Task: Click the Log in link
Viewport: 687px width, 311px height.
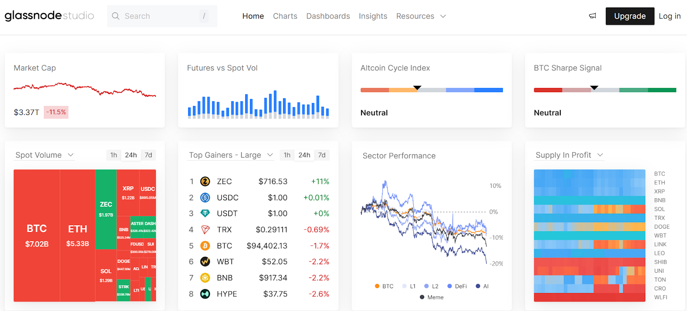Action: tap(669, 16)
